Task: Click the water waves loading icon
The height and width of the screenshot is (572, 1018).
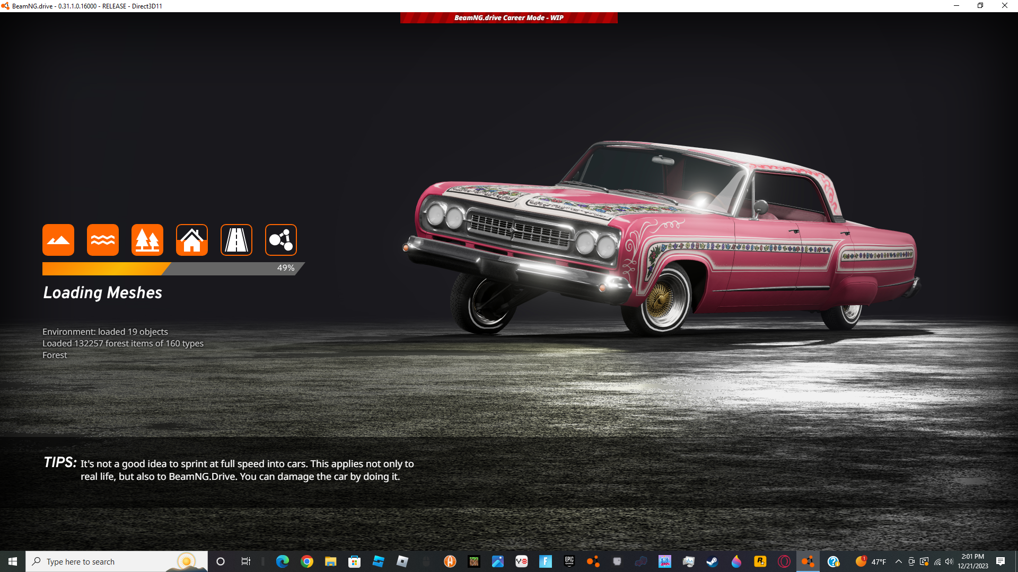Action: click(103, 240)
